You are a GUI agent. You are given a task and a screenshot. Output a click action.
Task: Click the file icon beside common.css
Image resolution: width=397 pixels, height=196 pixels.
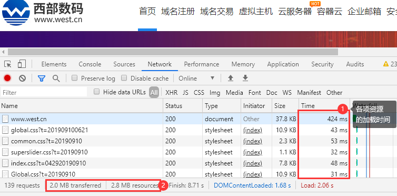pos(5,141)
